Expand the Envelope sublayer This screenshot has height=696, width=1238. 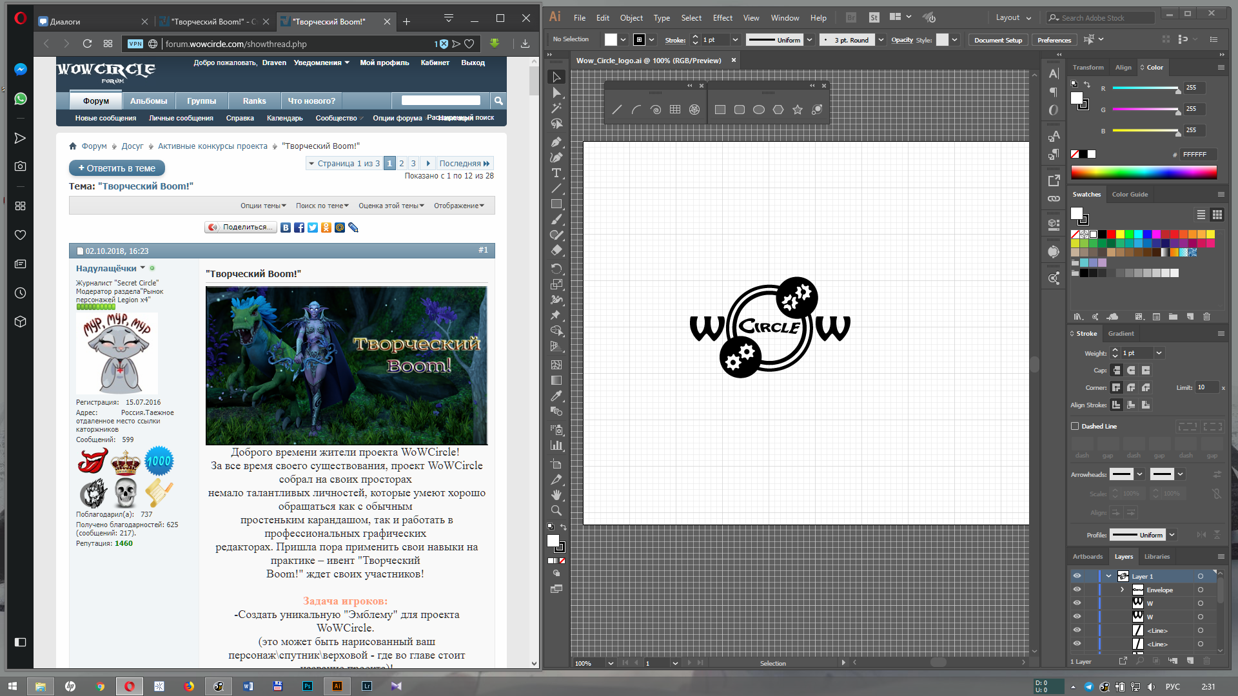1122,590
